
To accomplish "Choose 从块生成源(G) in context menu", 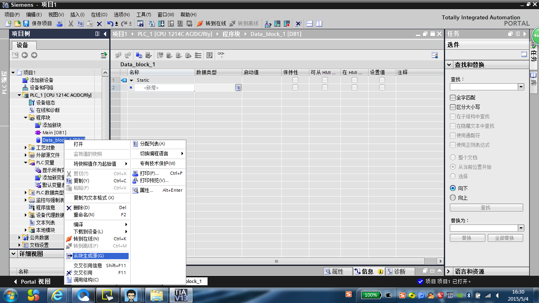I will 97,256.
